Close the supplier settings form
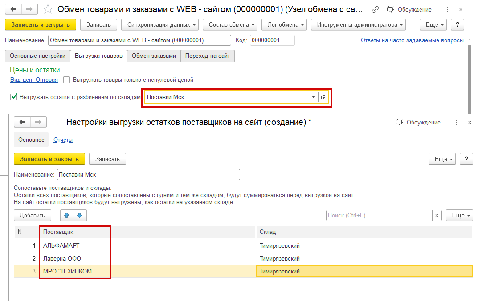 tap(470, 122)
